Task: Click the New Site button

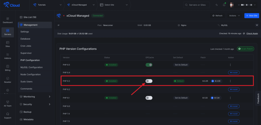Action: 251,16
